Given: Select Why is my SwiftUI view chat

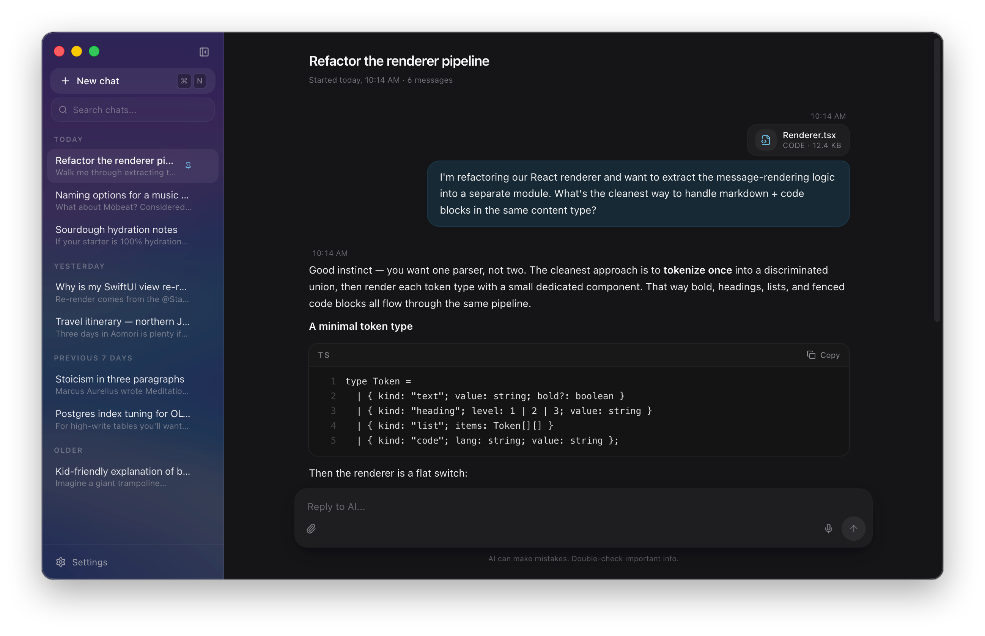Looking at the screenshot, I should click(x=132, y=293).
